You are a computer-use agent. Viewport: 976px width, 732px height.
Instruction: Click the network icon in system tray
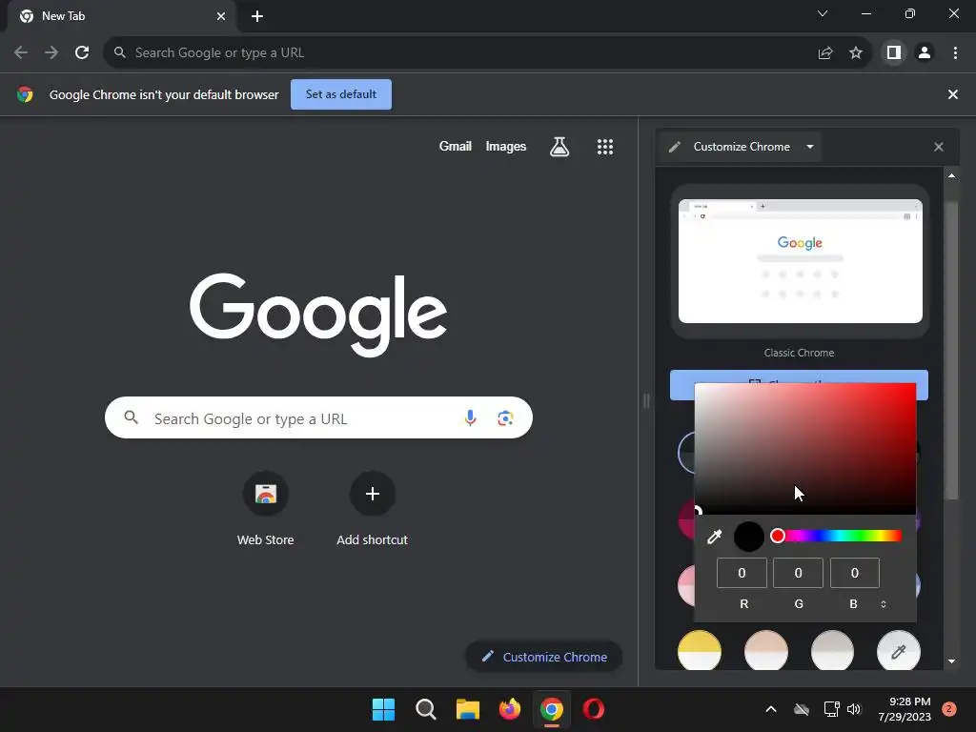(831, 709)
